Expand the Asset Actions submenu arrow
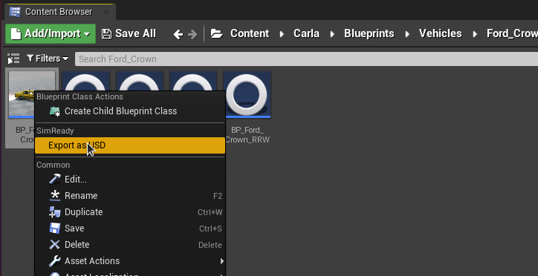The width and height of the screenshot is (538, 276). [x=222, y=261]
